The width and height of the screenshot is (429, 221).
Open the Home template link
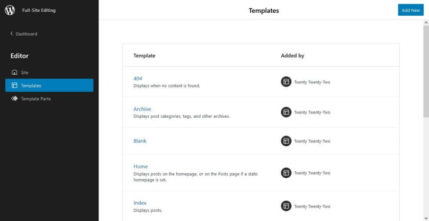[140, 167]
